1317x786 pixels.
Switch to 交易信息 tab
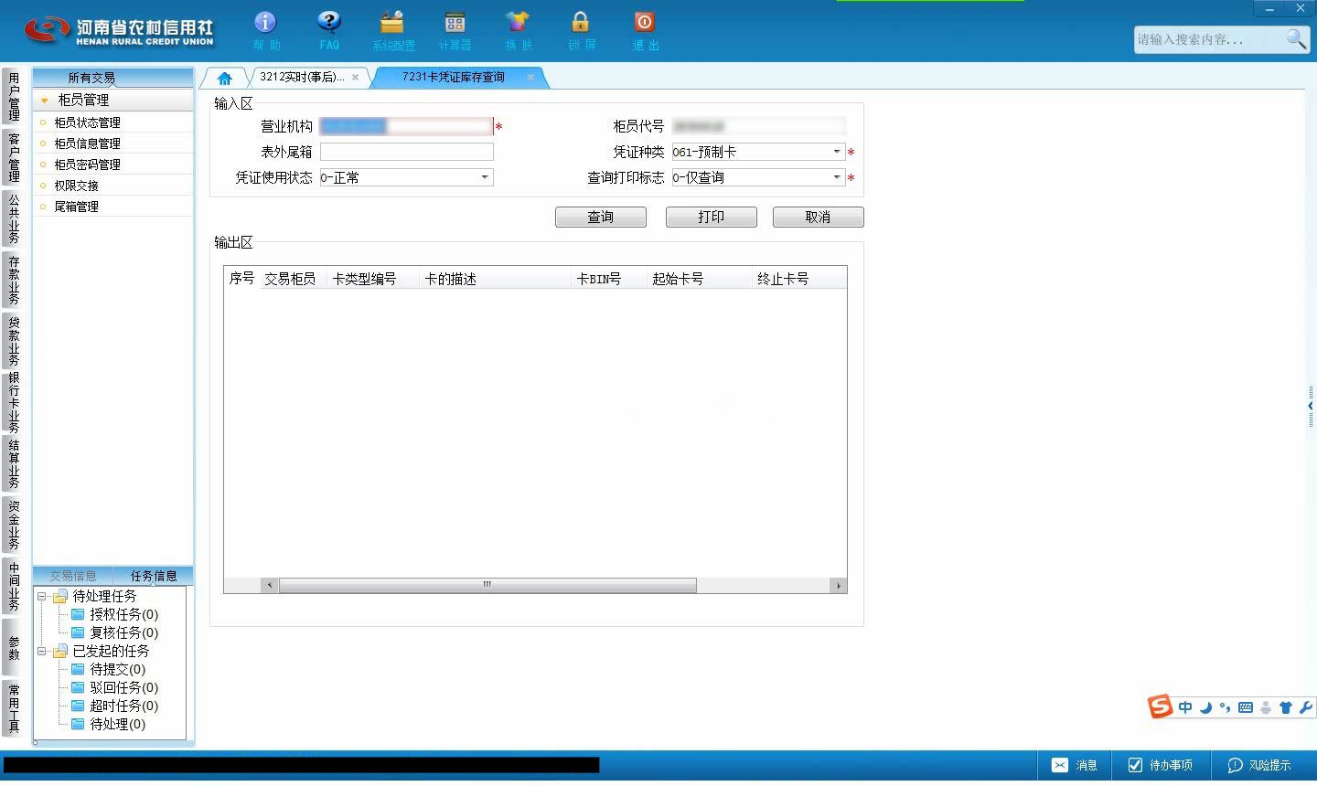[x=73, y=576]
